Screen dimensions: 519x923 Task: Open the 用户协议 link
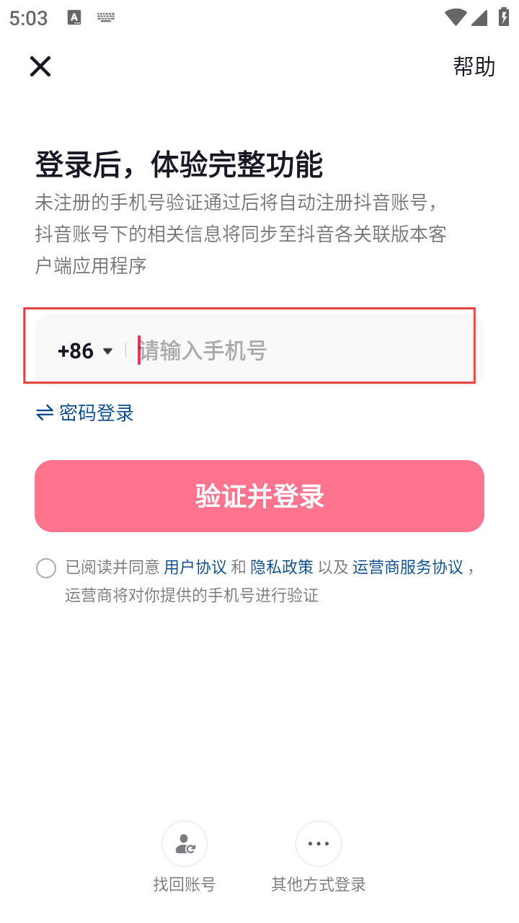point(195,568)
